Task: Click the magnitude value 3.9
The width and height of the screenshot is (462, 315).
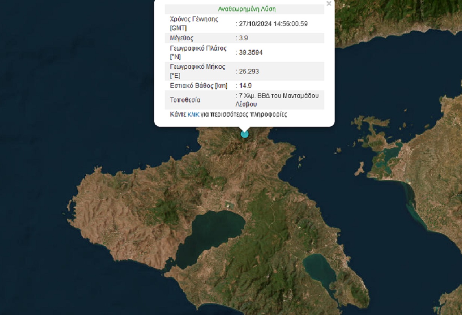Action: (x=243, y=38)
